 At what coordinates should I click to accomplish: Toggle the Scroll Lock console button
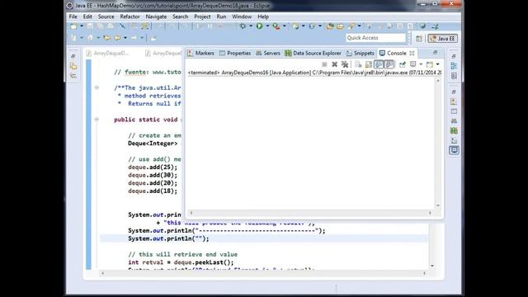click(369, 64)
